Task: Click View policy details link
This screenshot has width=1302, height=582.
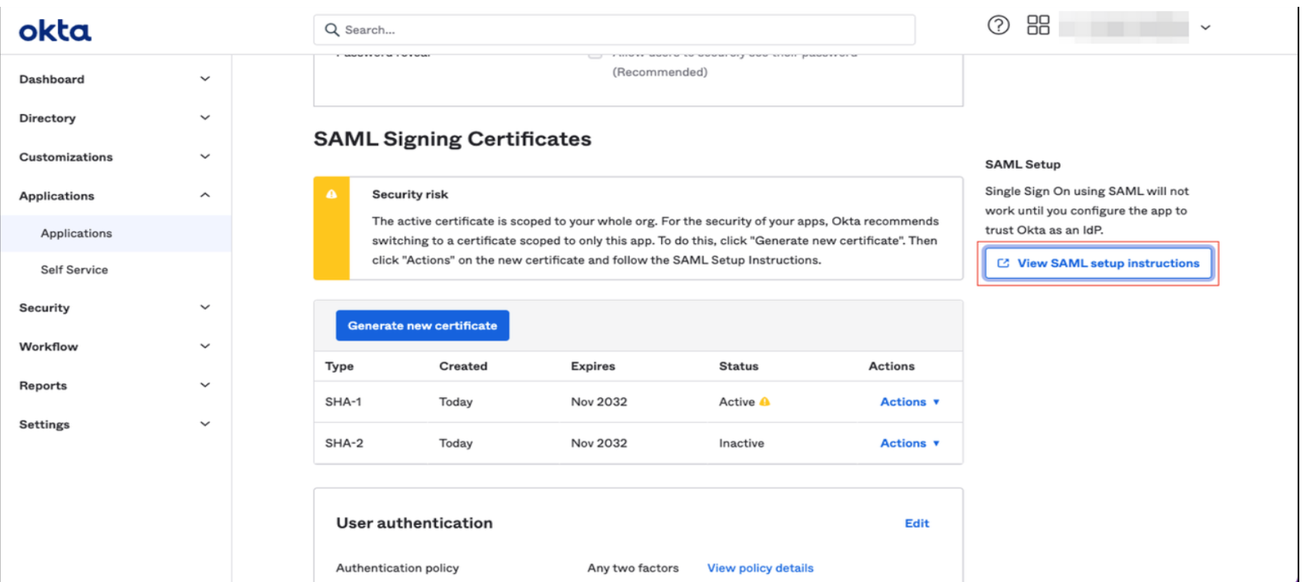Action: click(759, 568)
